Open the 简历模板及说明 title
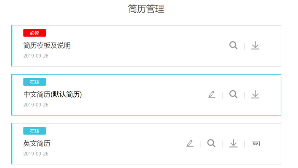This screenshot has height=168, width=298. coord(47,46)
